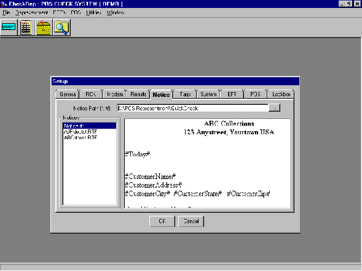Minimize the CheckDep main window
This screenshot has width=362, height=271.
tap(342, 4)
